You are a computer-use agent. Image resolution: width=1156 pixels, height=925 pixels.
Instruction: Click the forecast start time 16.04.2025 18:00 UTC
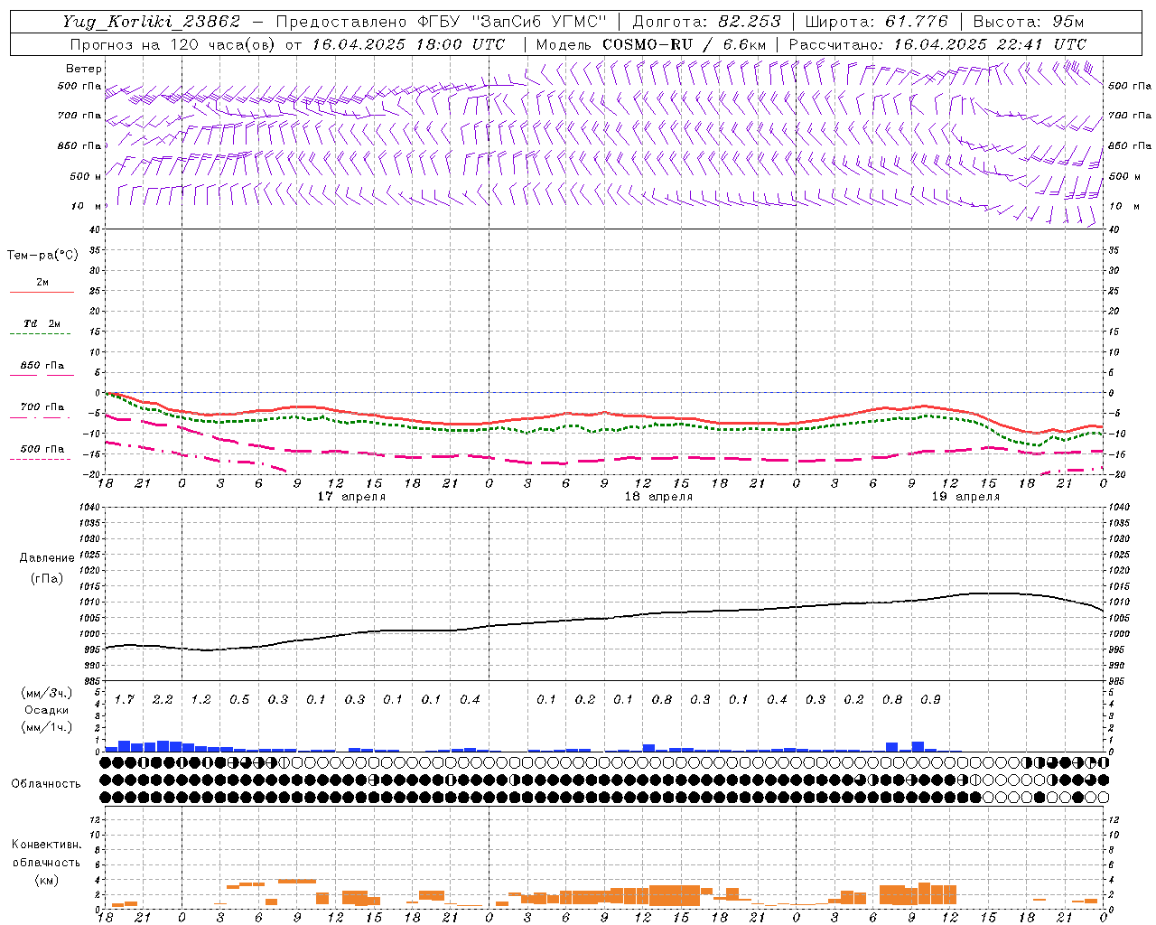(x=408, y=44)
